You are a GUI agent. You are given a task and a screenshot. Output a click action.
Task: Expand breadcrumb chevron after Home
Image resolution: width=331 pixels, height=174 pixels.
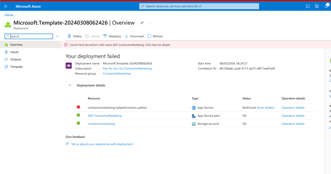(x=16, y=15)
